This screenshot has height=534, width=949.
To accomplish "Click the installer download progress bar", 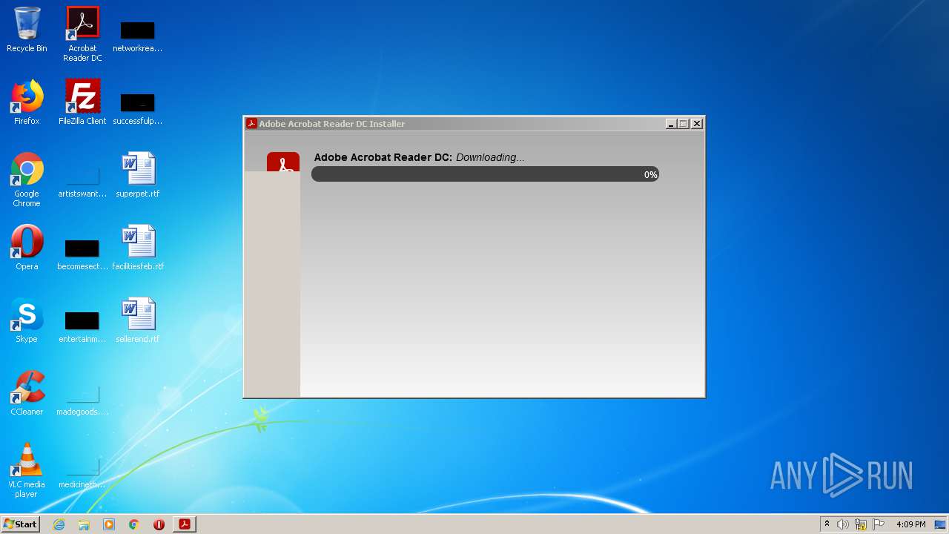I will tap(485, 174).
